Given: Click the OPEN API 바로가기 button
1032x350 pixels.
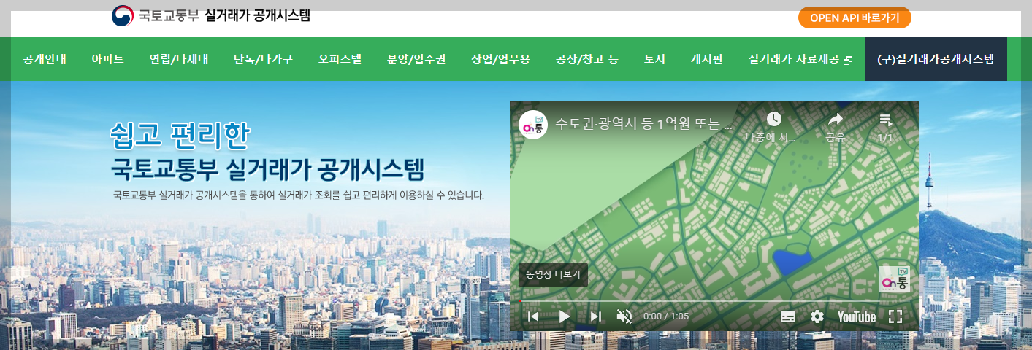Looking at the screenshot, I should pos(855,17).
